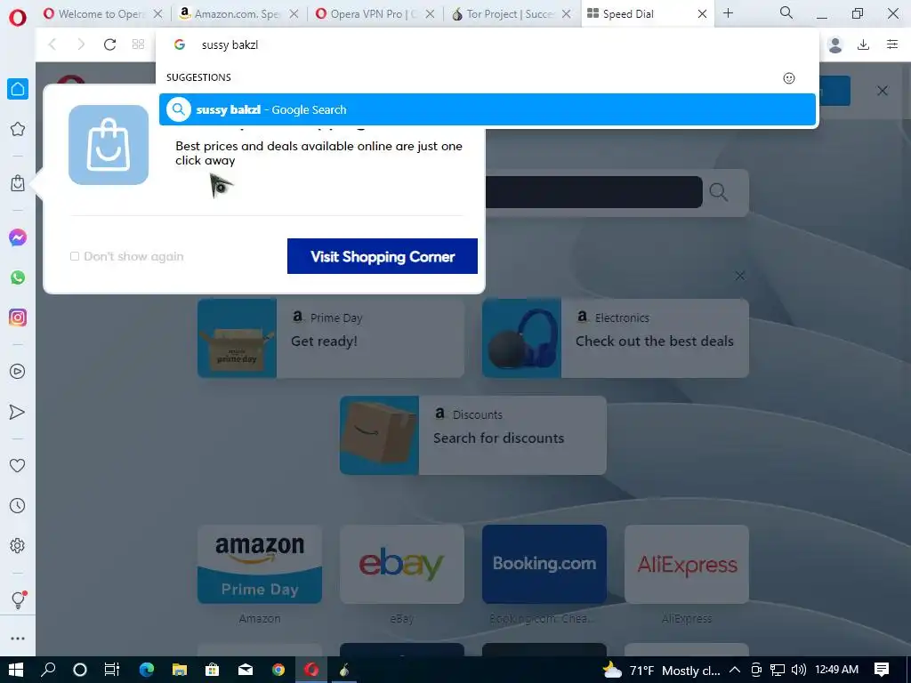The image size is (911, 683).
Task: Click the taskbar volume speaker icon
Action: [799, 670]
